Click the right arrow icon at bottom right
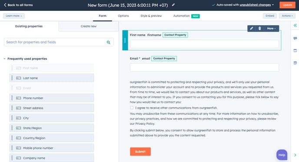Viewport: 299px width, 162px height. [295, 155]
